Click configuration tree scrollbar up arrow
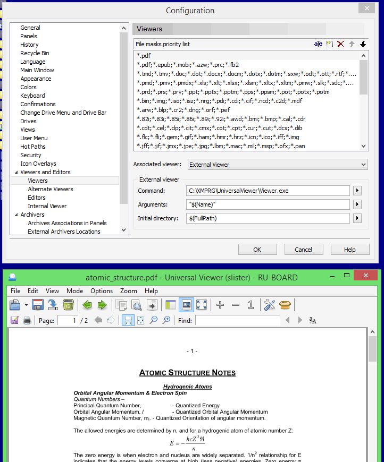 tap(124, 28)
